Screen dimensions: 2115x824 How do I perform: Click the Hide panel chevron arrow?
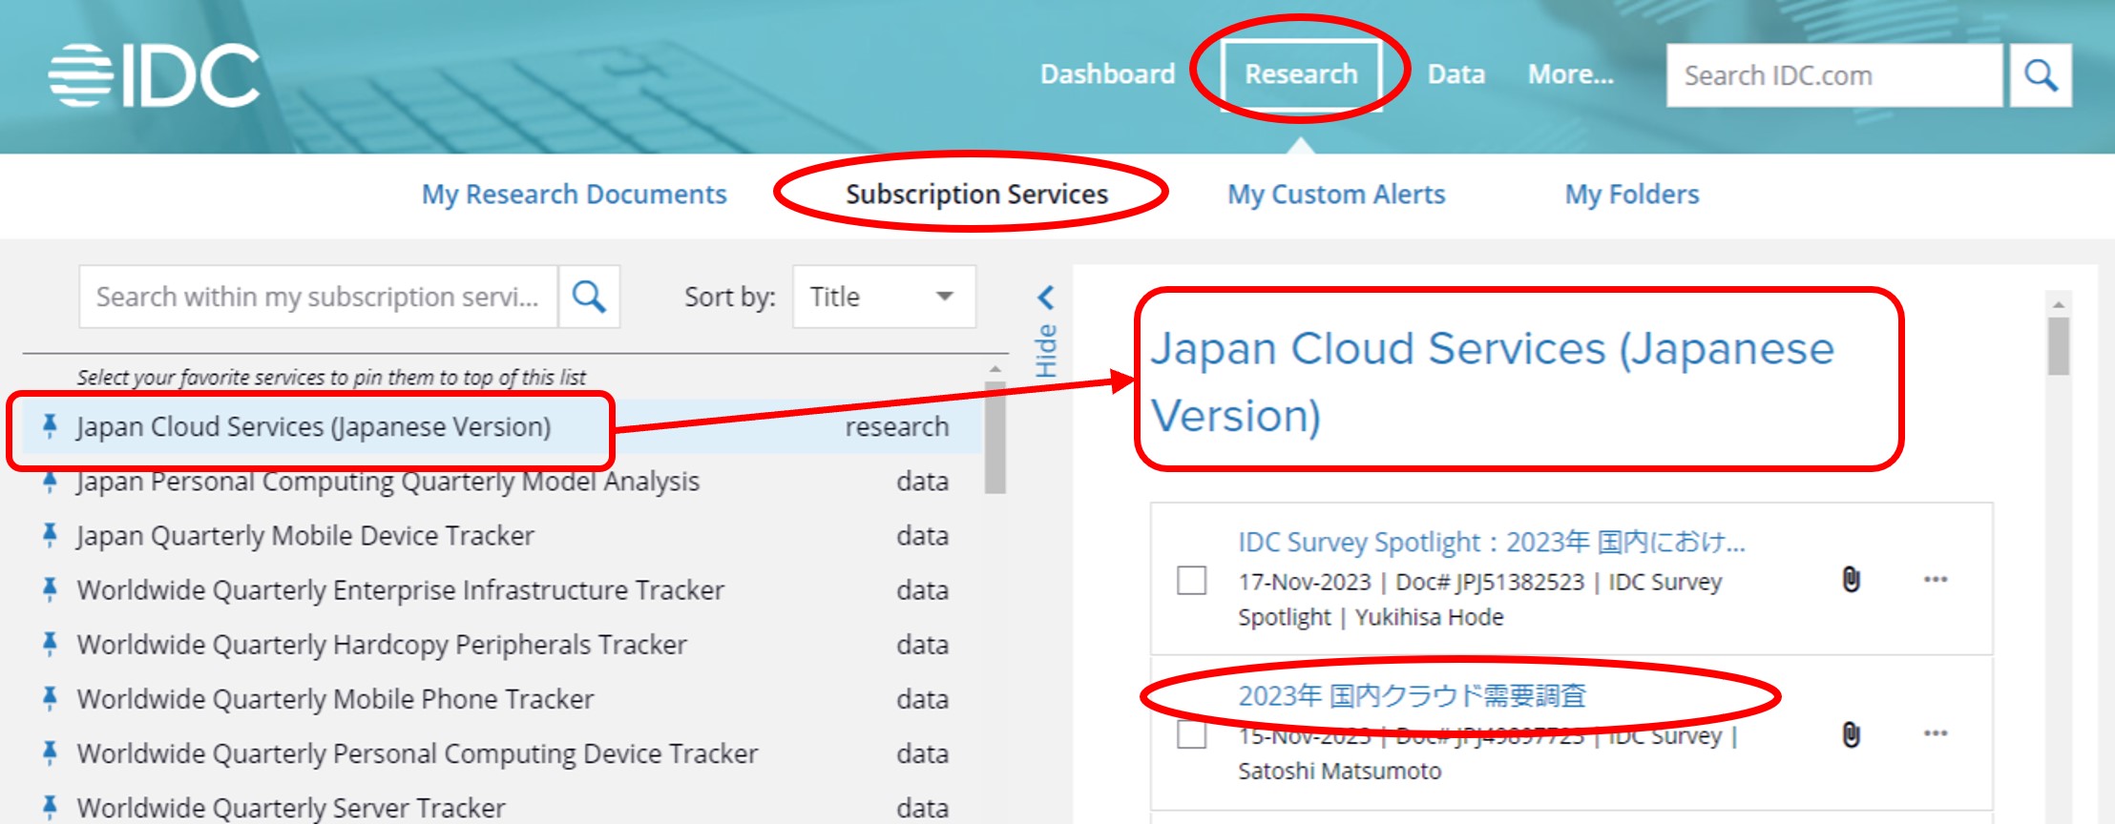tap(1046, 298)
